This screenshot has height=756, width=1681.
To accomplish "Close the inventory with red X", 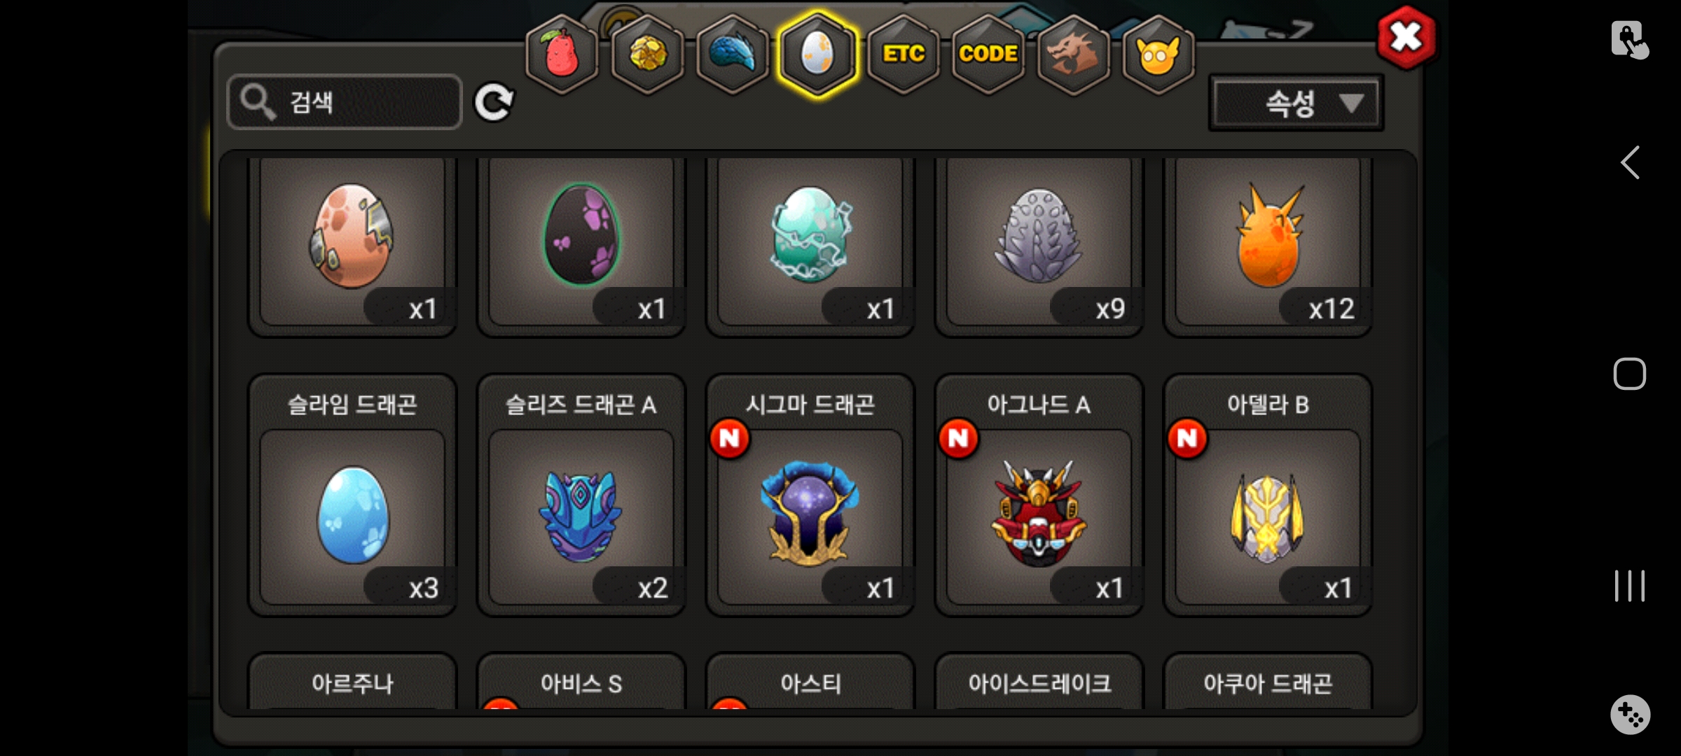I will coord(1406,37).
